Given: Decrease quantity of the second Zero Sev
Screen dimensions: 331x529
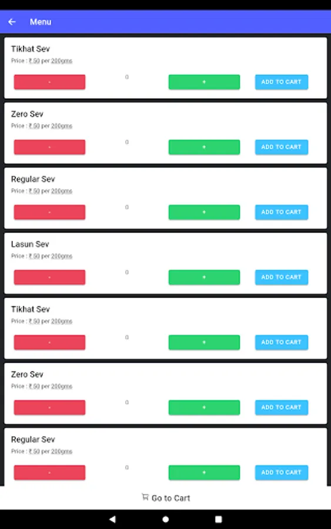Looking at the screenshot, I should click(x=49, y=407).
